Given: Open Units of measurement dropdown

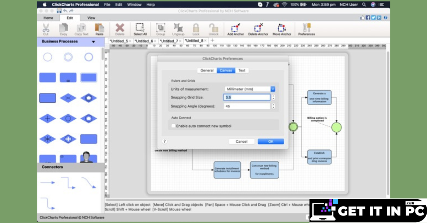Looking at the screenshot, I should pos(250,89).
